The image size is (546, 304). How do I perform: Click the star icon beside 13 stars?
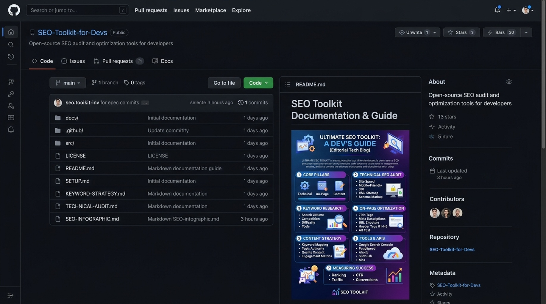click(432, 117)
